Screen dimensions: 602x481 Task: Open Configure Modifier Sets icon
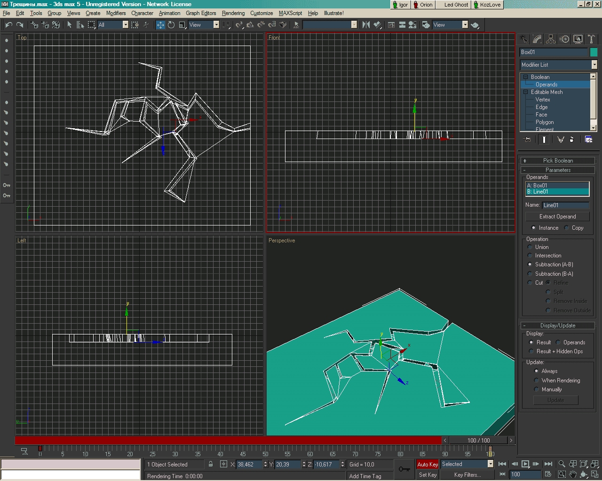pyautogui.click(x=588, y=139)
